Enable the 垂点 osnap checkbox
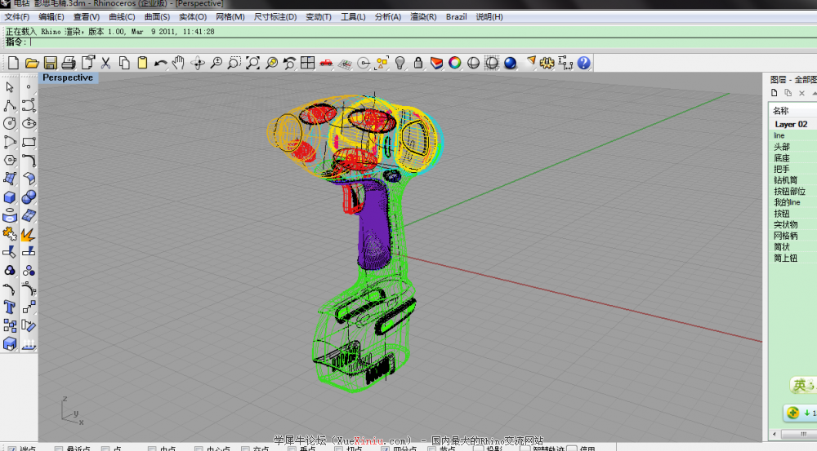The height and width of the screenshot is (451, 817). [292, 448]
